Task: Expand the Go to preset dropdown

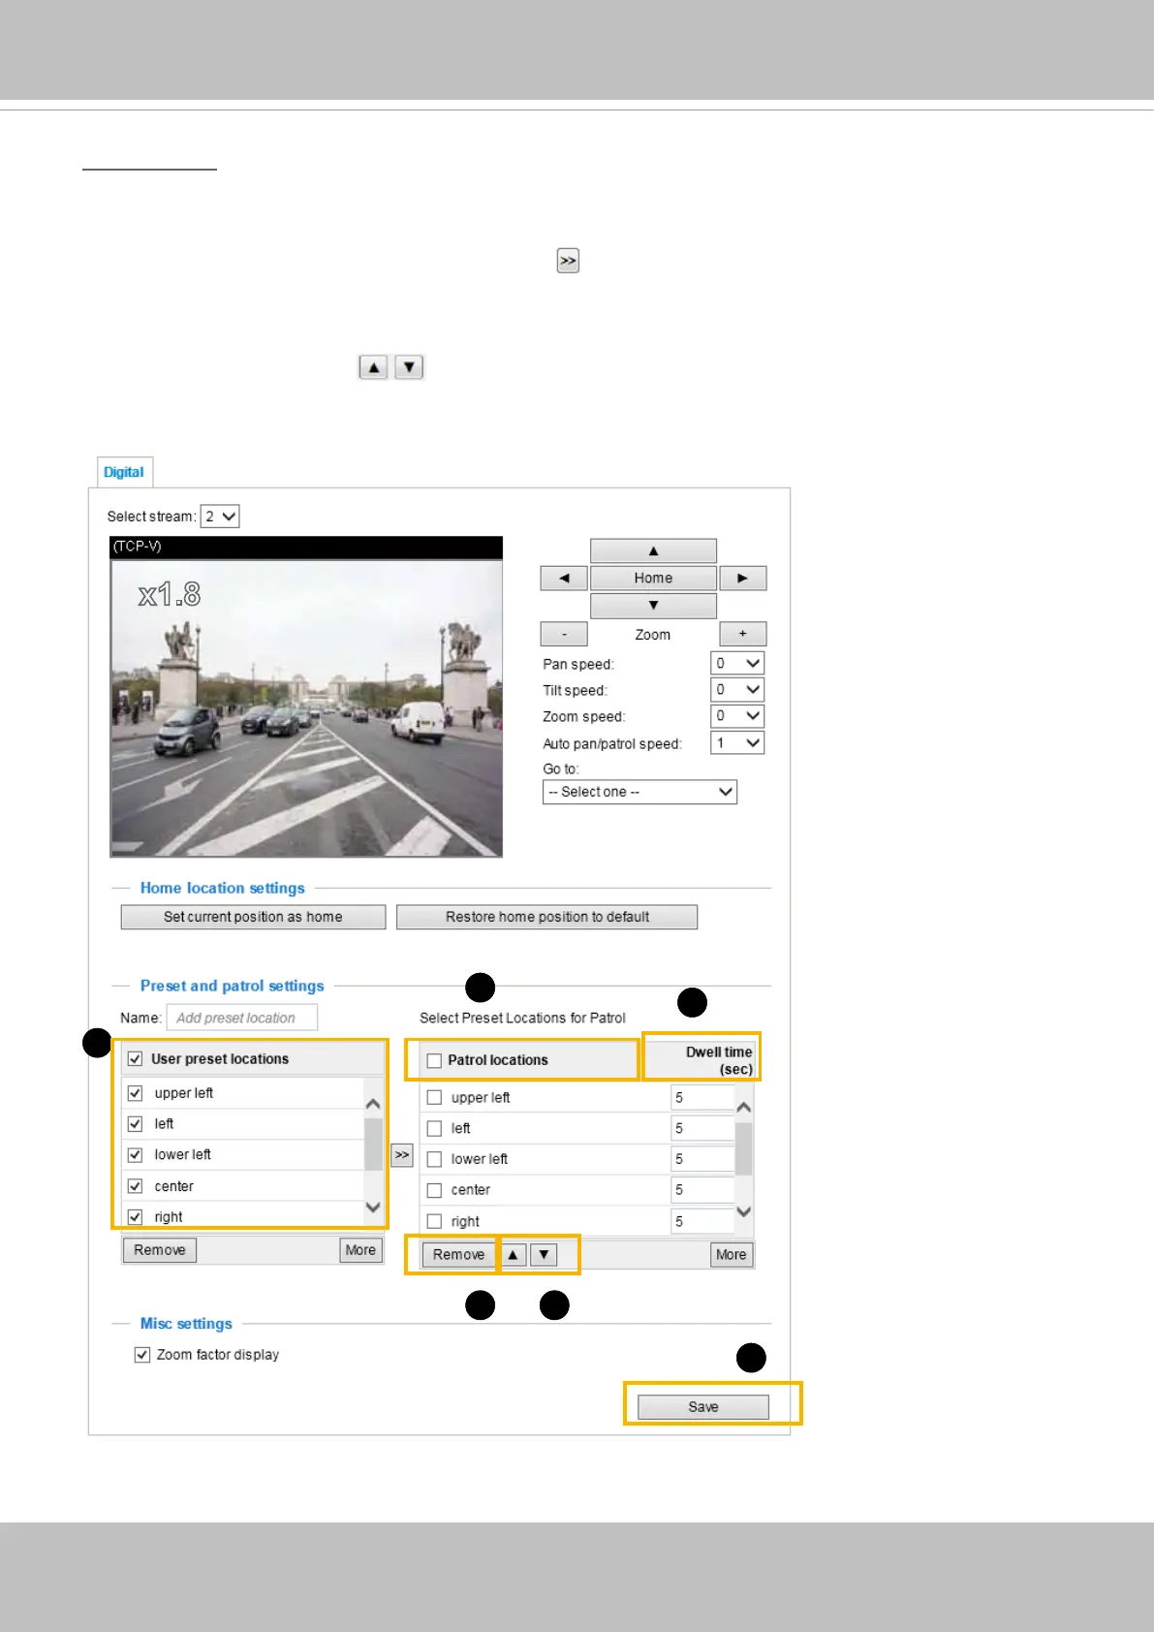Action: pyautogui.click(x=639, y=792)
